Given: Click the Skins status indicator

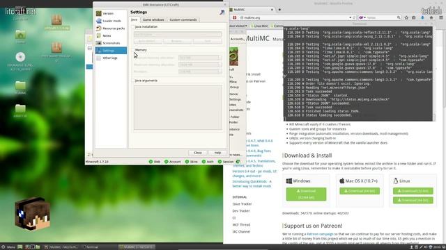Looking at the screenshot, I should tap(191, 162).
